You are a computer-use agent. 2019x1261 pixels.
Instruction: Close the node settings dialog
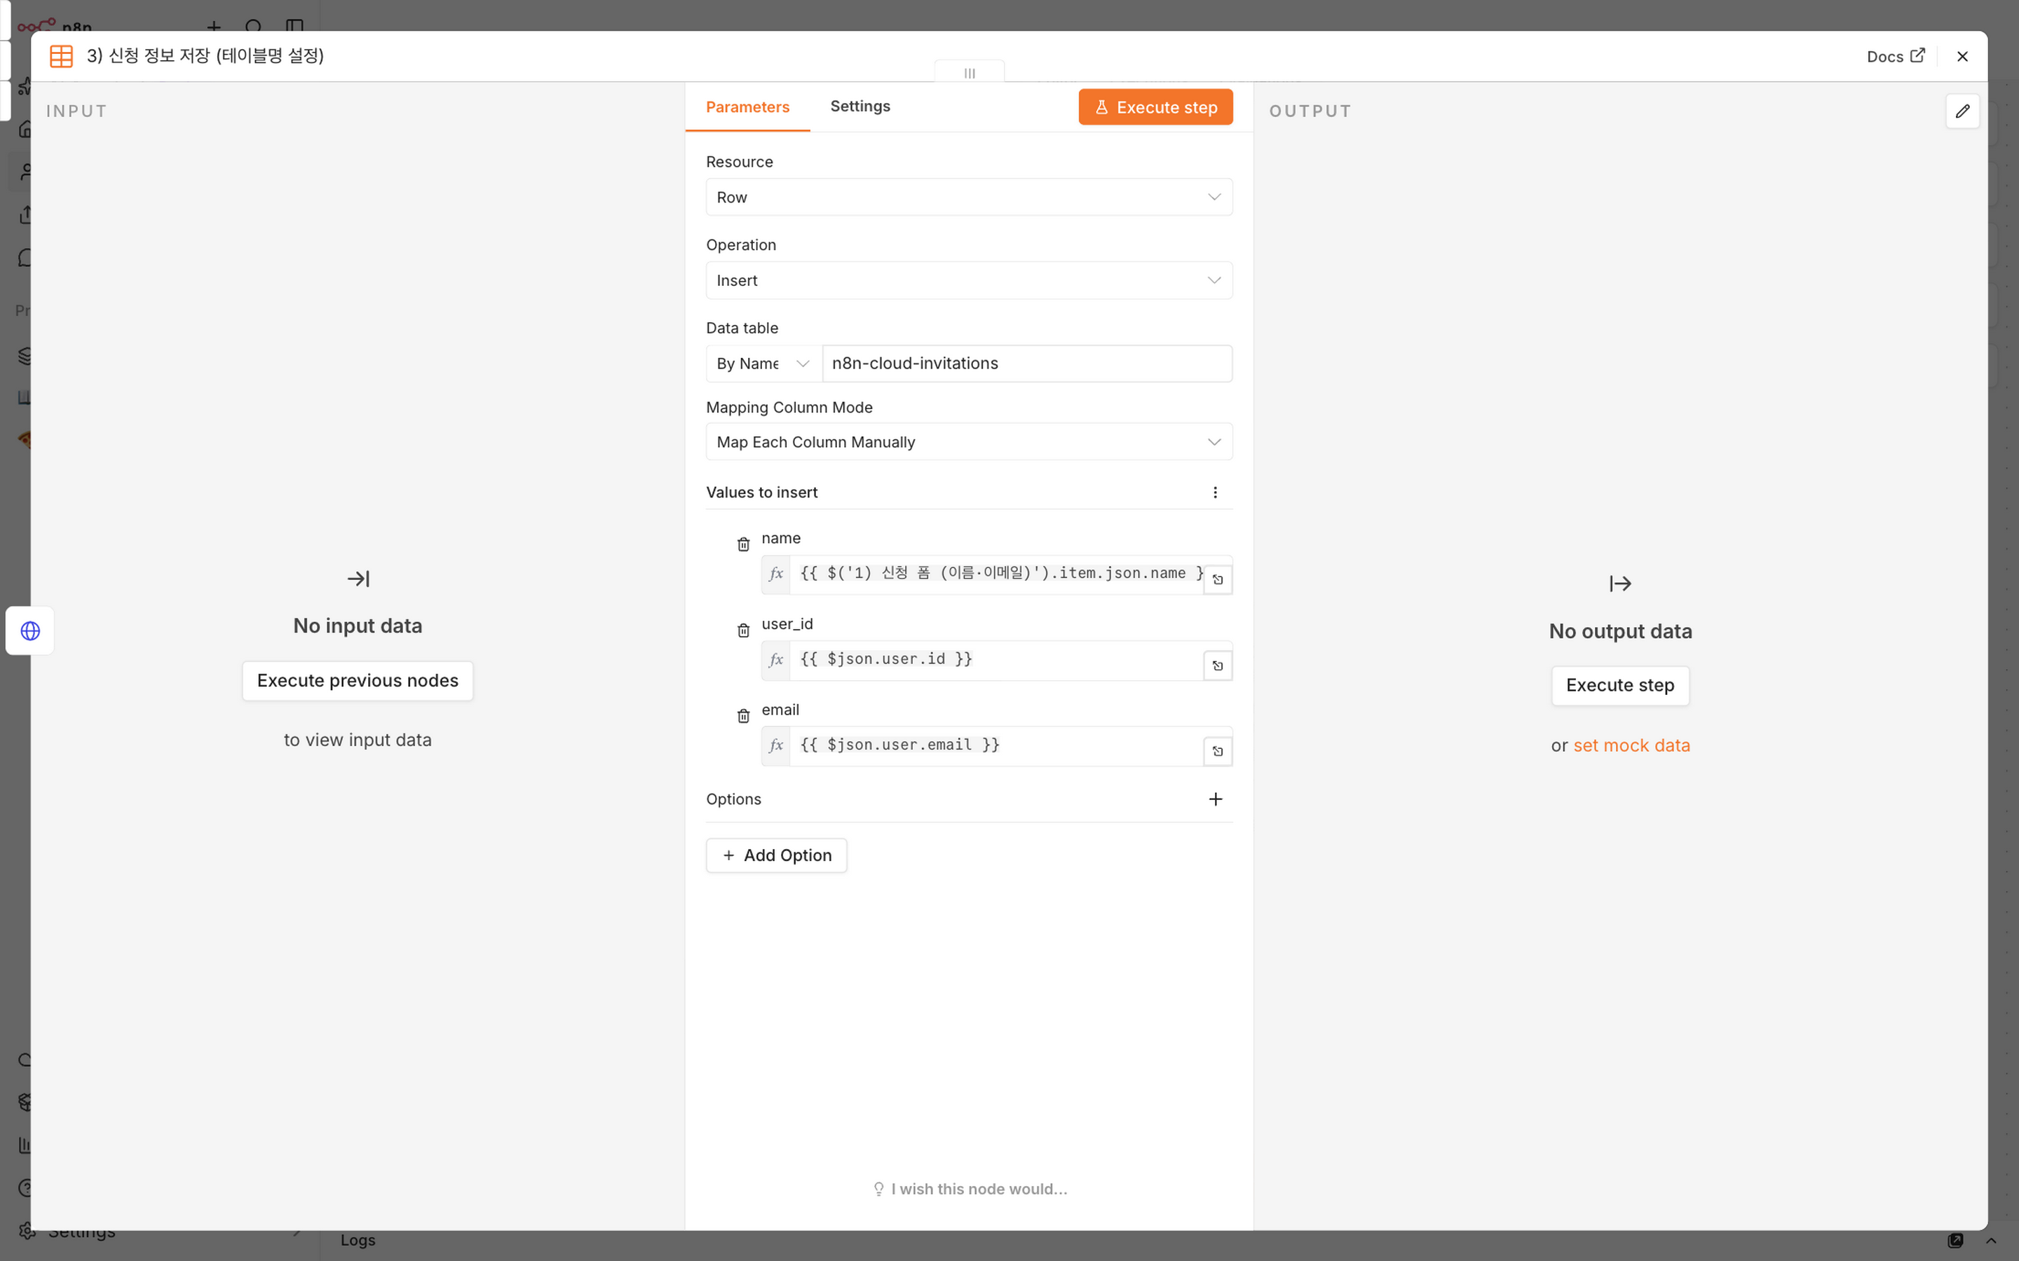tap(1962, 56)
